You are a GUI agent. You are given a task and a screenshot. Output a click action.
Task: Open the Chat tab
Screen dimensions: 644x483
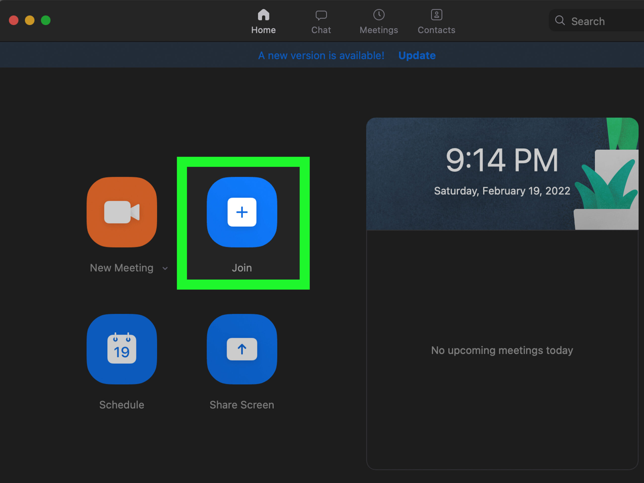(321, 22)
